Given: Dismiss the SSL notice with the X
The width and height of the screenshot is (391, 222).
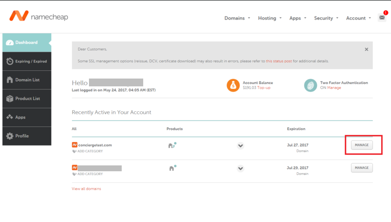Looking at the screenshot, I should [x=367, y=49].
